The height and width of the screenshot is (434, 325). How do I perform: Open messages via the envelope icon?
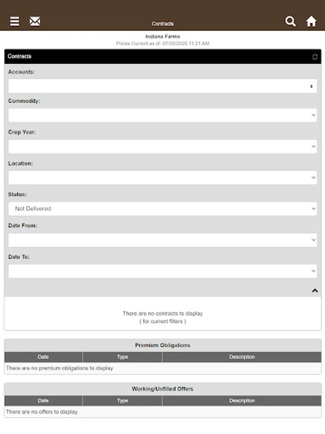(x=35, y=21)
